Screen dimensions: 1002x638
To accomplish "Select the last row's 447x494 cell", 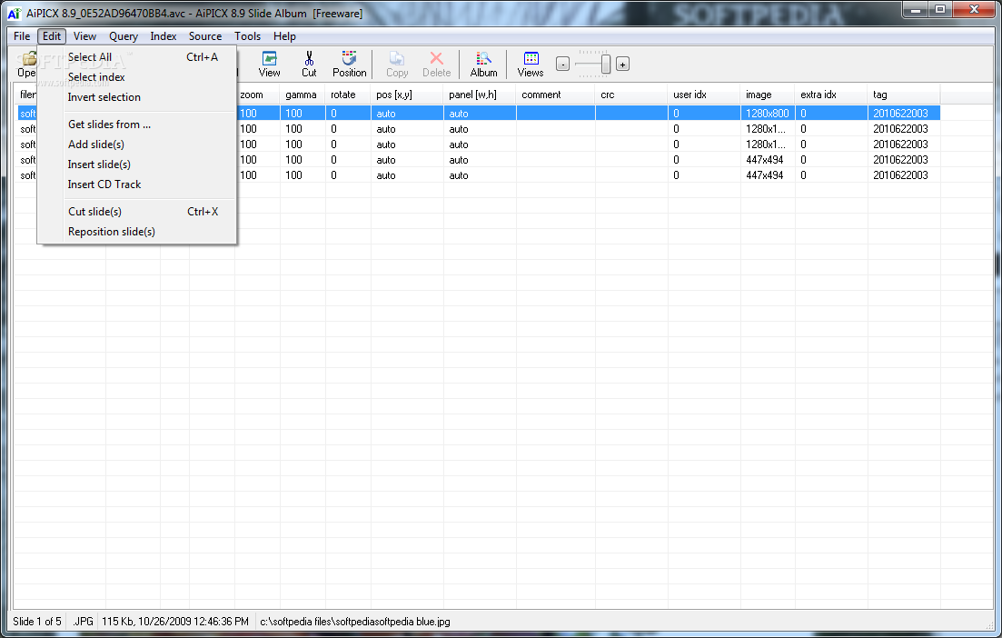I will [768, 175].
